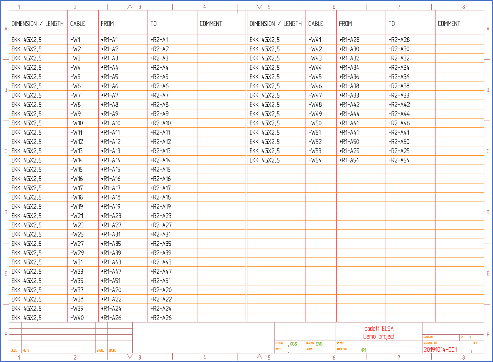The height and width of the screenshot is (362, 493).
Task: Select cable "-W27"
Action: (77, 244)
